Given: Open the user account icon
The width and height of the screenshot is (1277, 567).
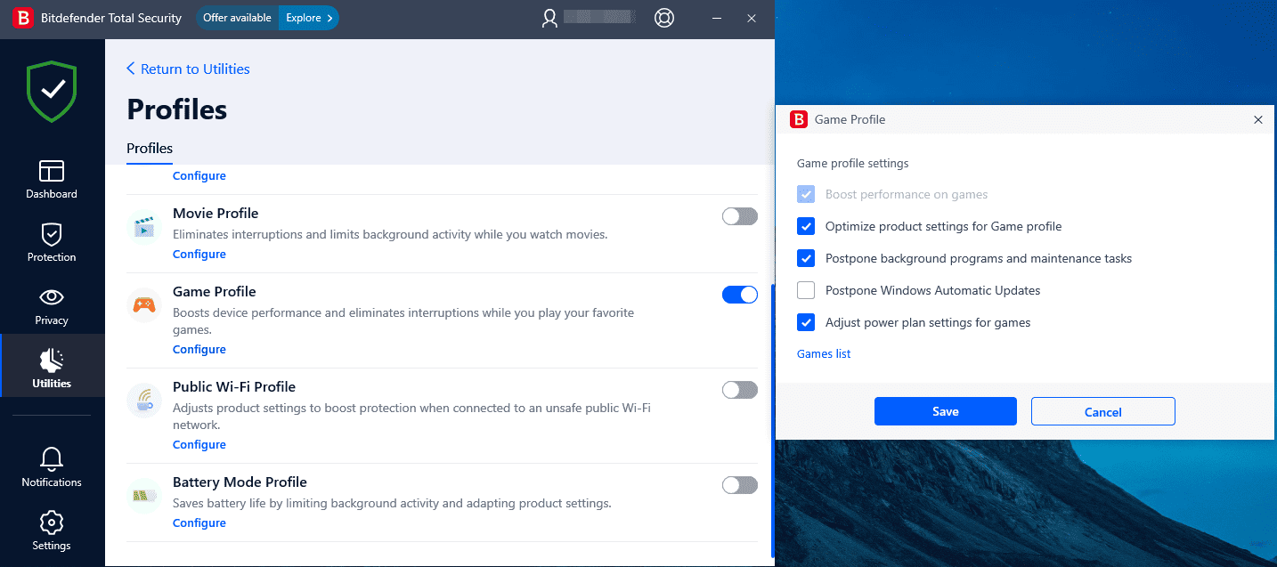Looking at the screenshot, I should (550, 18).
